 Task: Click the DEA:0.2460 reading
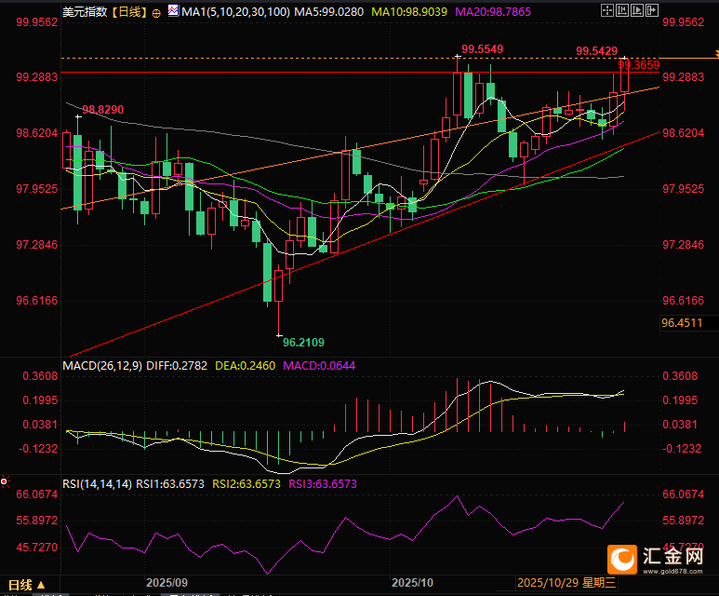tap(246, 366)
